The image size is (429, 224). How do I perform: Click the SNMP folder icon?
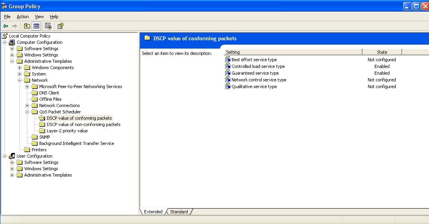pos(34,137)
